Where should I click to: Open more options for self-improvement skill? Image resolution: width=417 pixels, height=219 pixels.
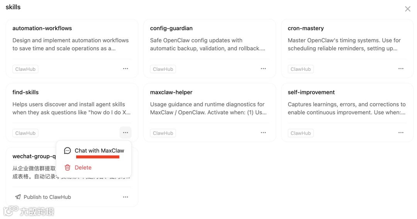pyautogui.click(x=401, y=133)
